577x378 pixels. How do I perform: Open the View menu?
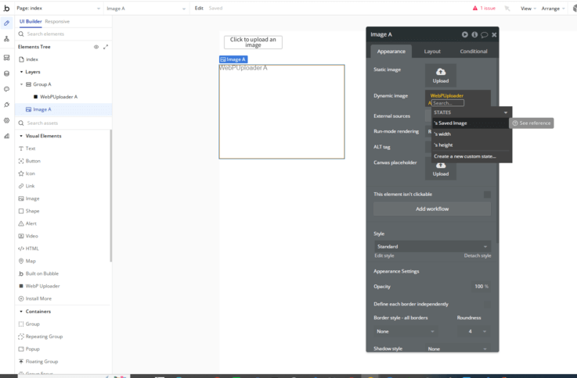click(528, 9)
